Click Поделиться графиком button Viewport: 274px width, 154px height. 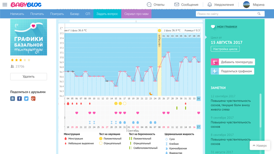tap(233, 71)
